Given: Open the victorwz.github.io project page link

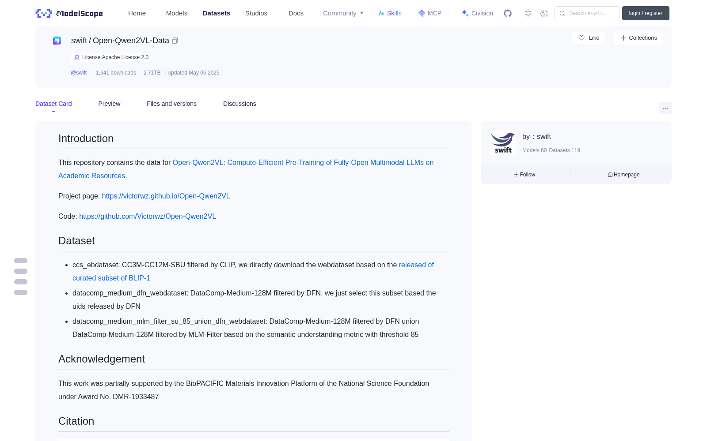Looking at the screenshot, I should [166, 196].
